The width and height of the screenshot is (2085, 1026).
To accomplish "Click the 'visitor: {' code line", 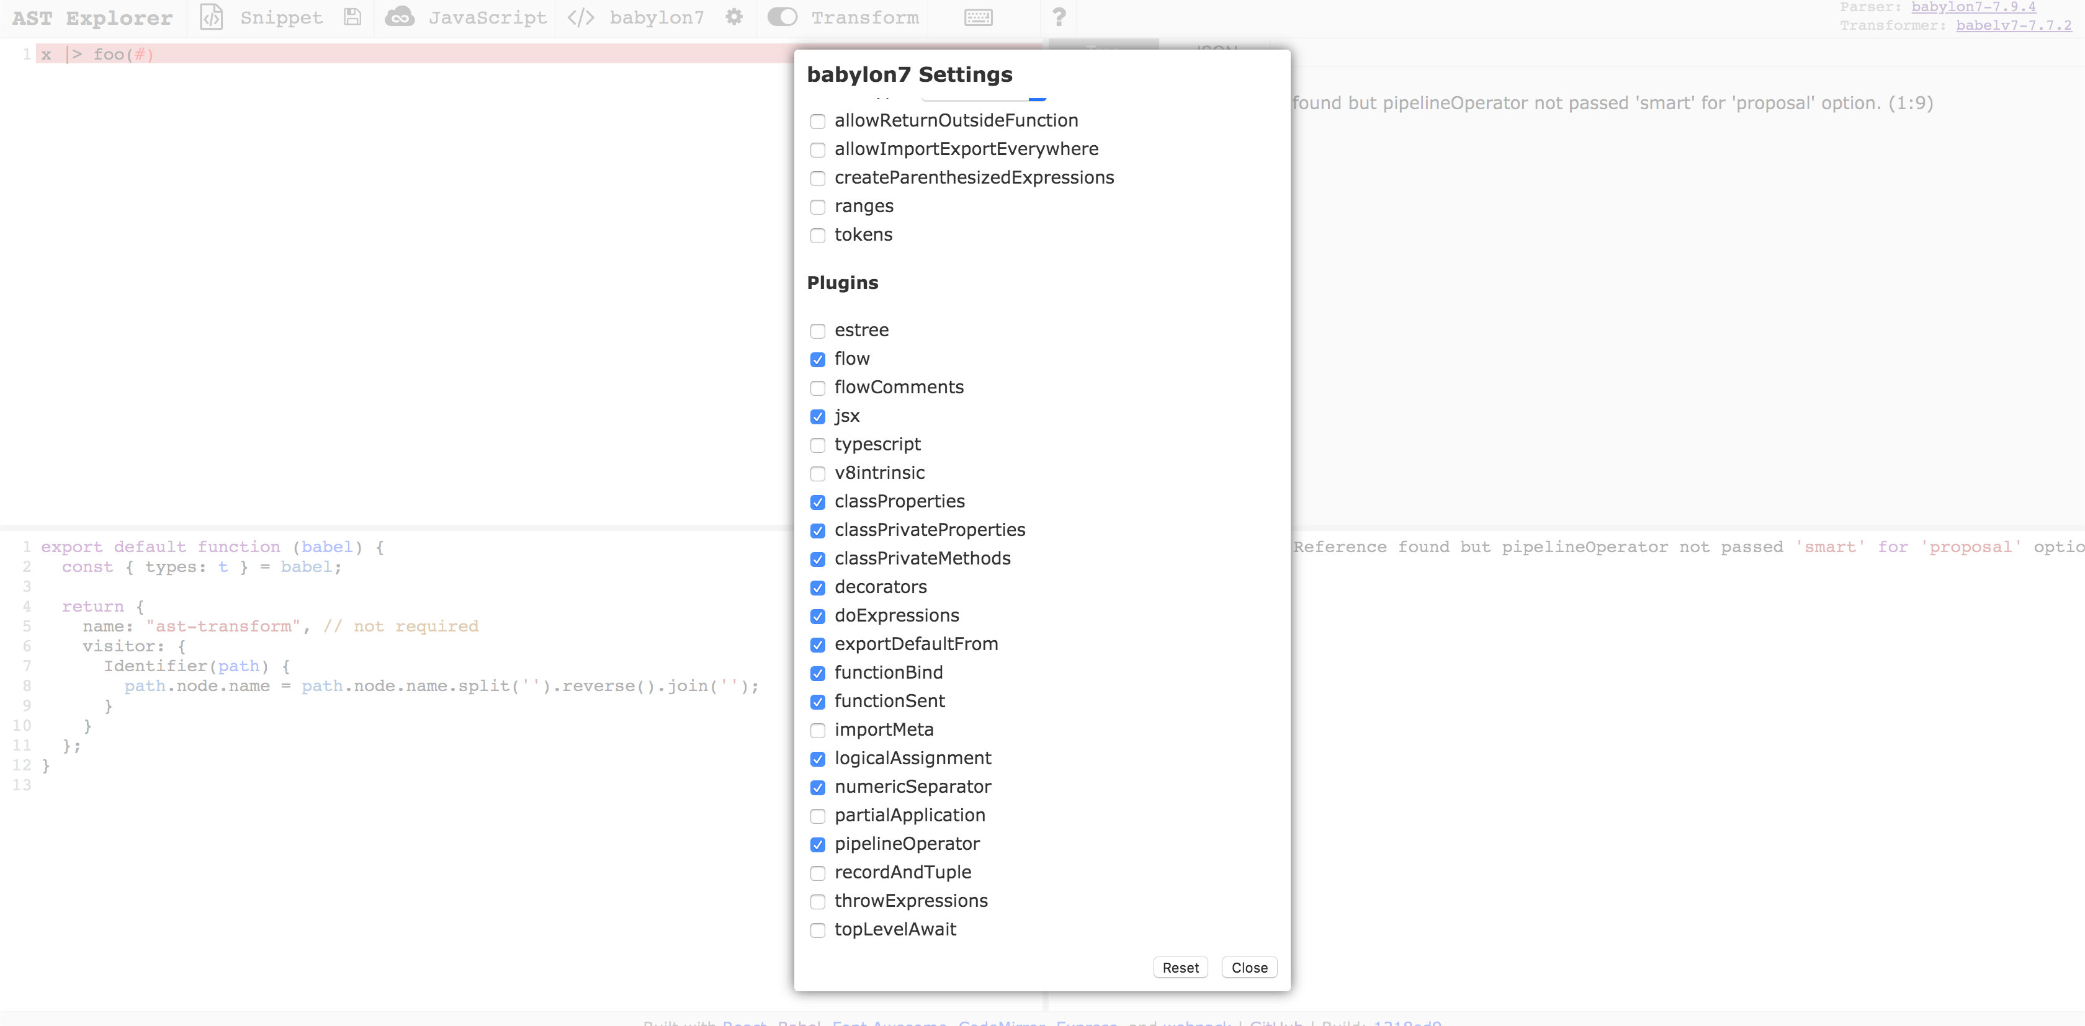I will (135, 646).
